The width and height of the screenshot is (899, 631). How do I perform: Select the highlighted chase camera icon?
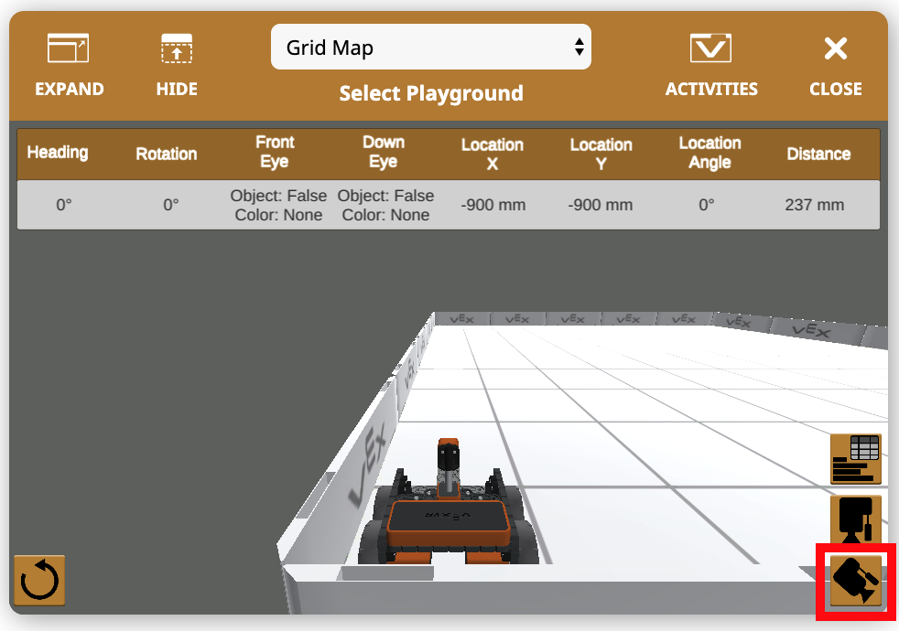856,580
